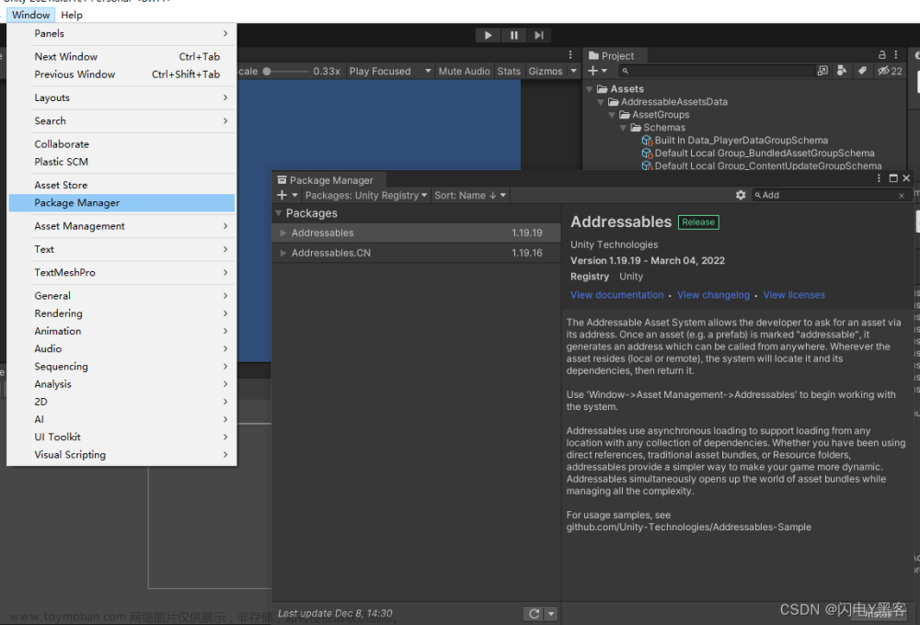
Task: Select Package Manager menu item
Action: point(121,203)
